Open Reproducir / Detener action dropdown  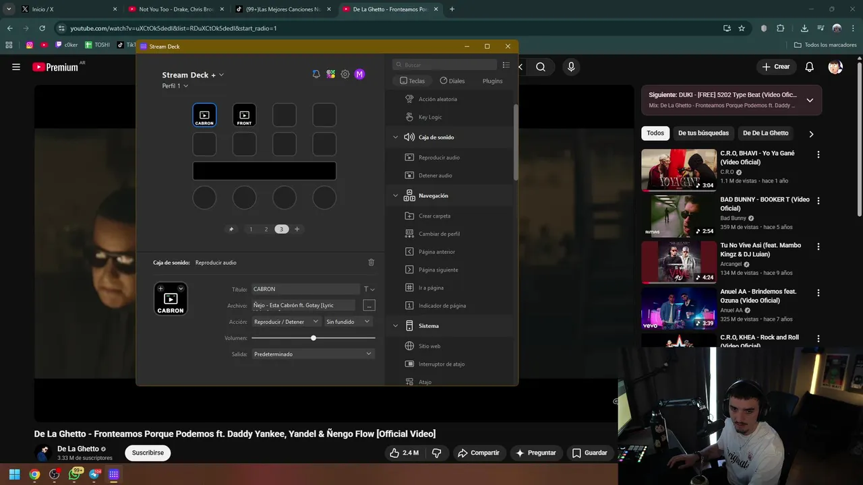pos(287,322)
